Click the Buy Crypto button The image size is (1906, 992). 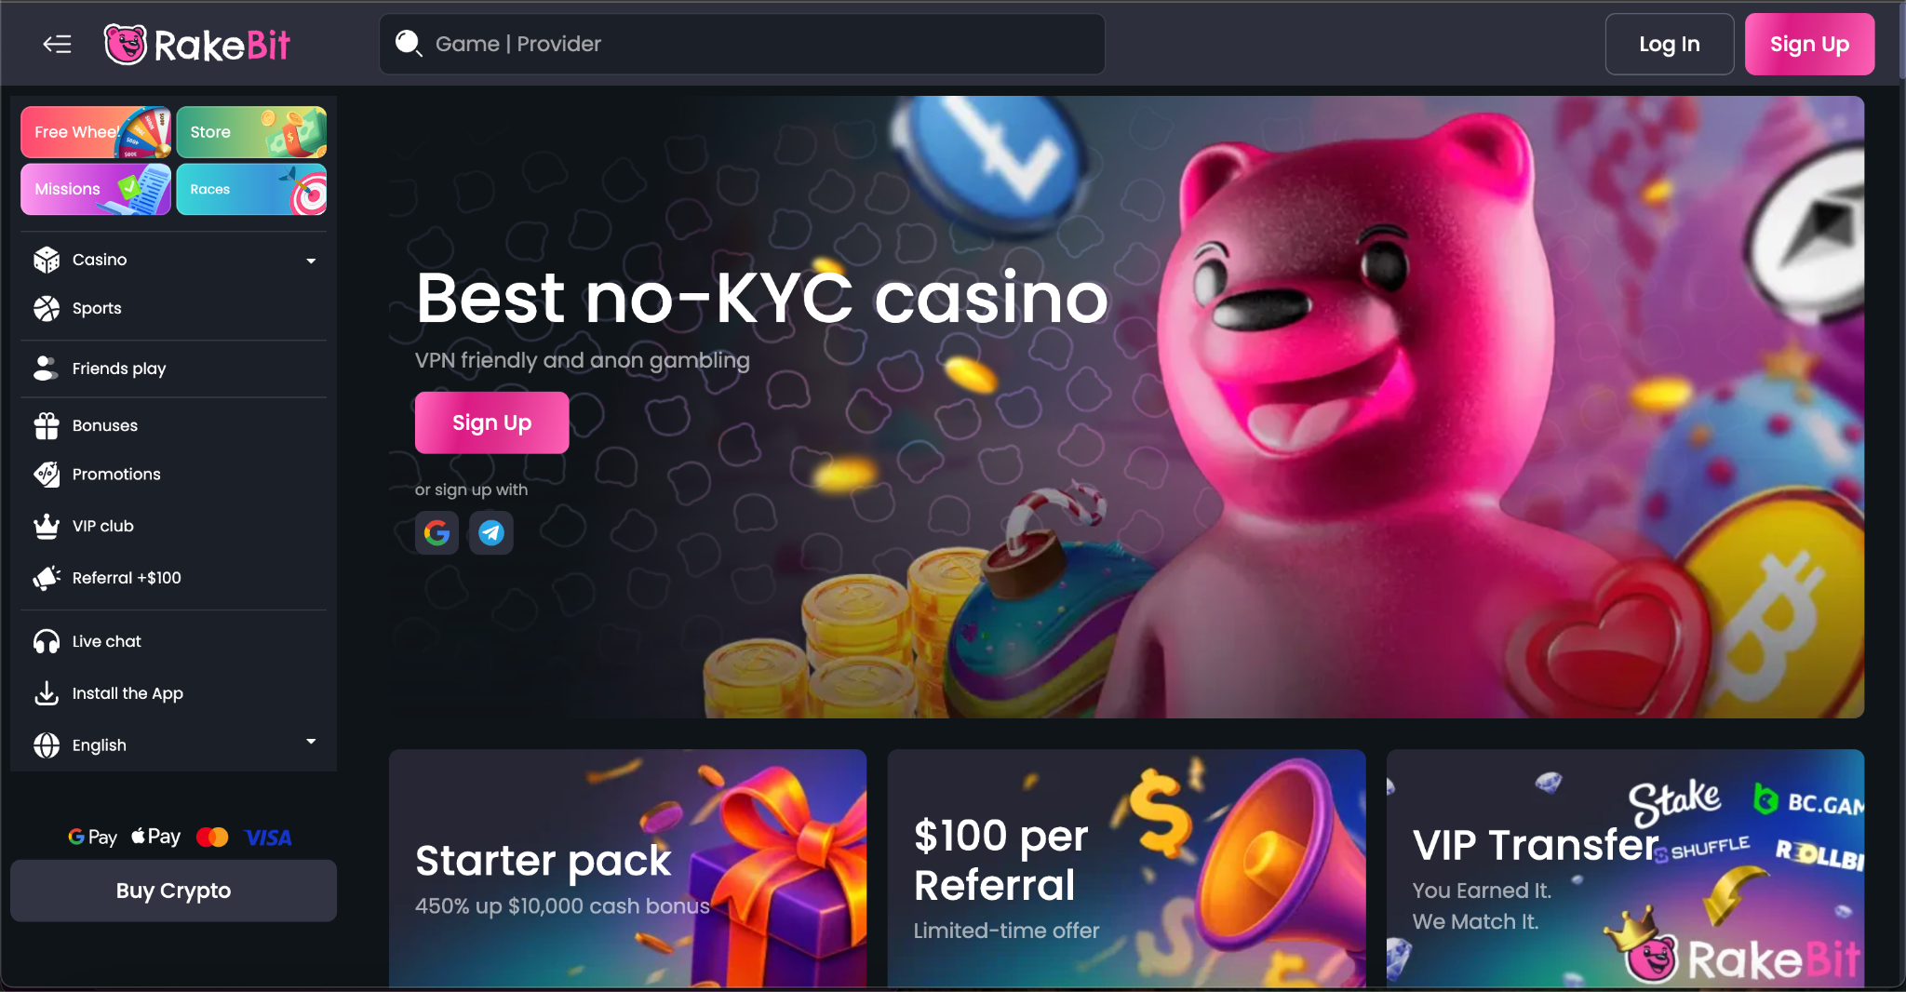pos(174,891)
